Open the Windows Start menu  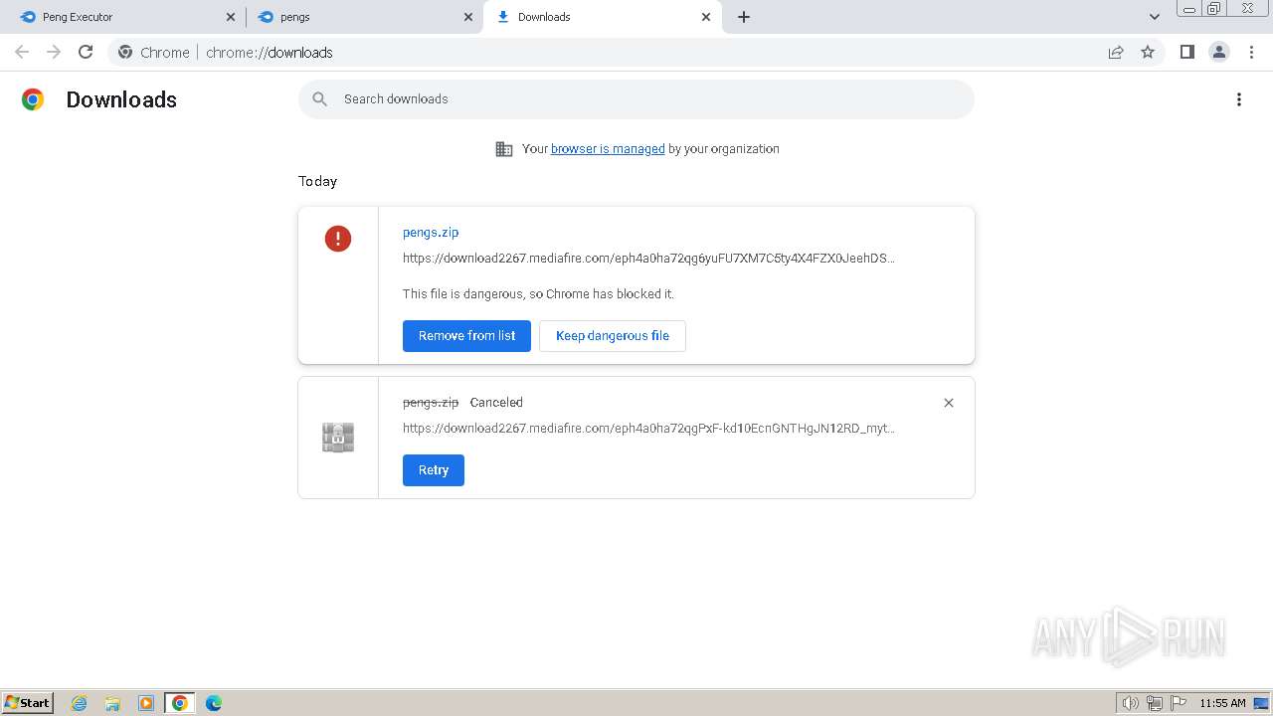pos(28,703)
